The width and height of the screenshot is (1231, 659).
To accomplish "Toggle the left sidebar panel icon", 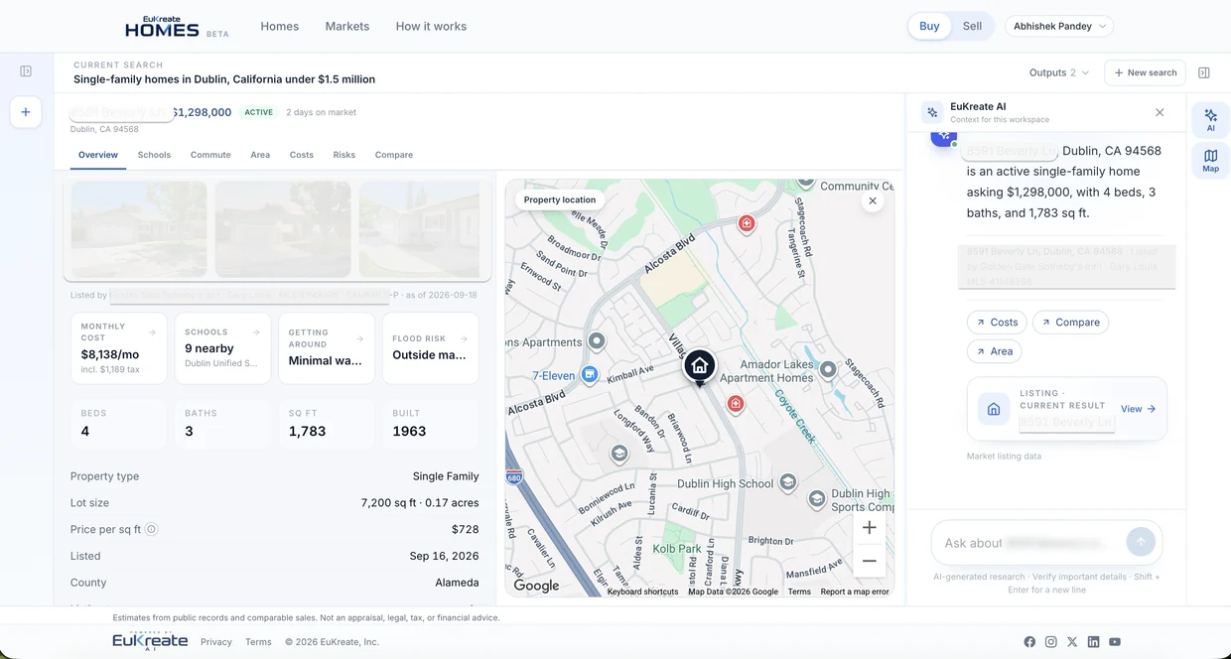I will (x=26, y=71).
